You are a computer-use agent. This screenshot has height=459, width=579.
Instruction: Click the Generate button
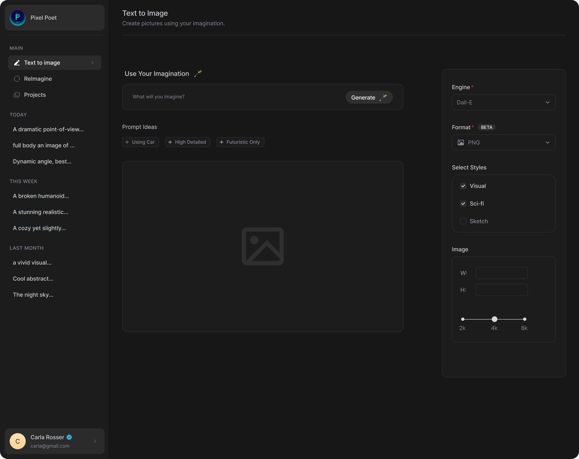(x=369, y=97)
